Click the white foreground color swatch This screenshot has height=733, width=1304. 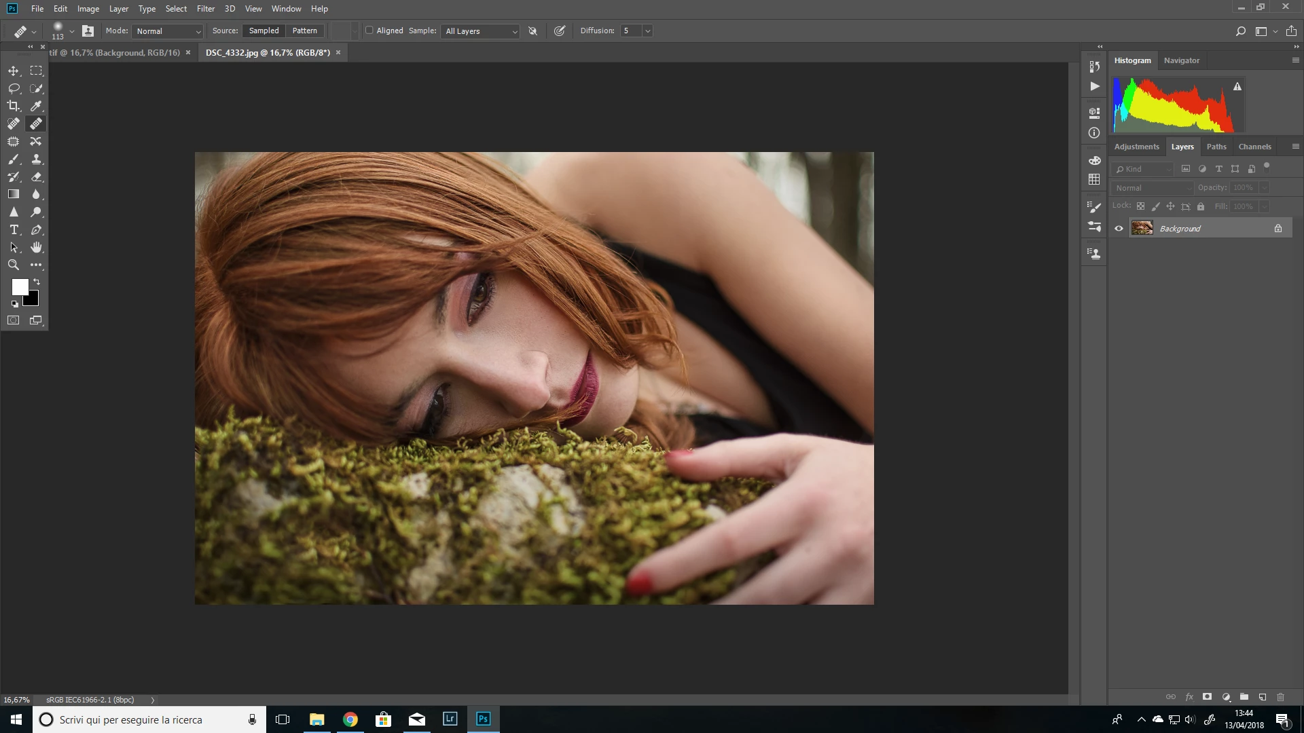(x=18, y=286)
